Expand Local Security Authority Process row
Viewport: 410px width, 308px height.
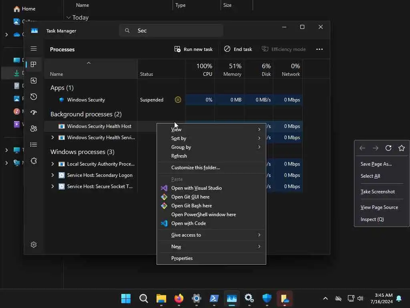[52, 164]
